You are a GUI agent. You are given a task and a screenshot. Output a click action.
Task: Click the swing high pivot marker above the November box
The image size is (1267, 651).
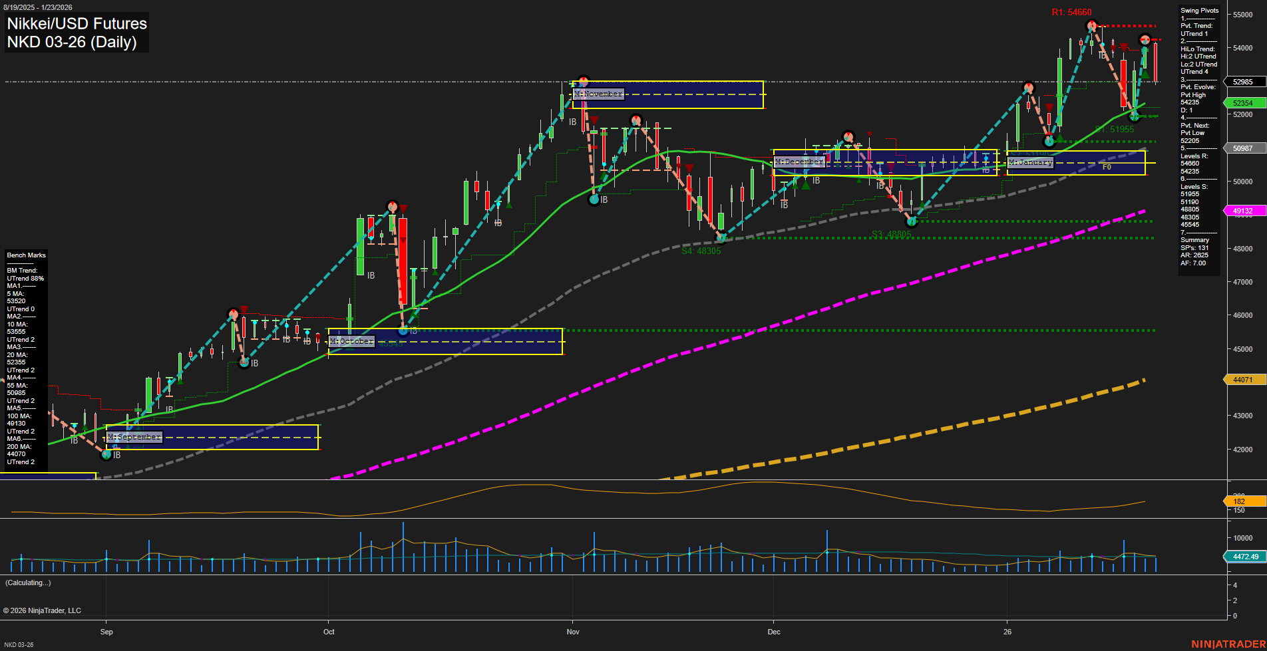[x=584, y=79]
